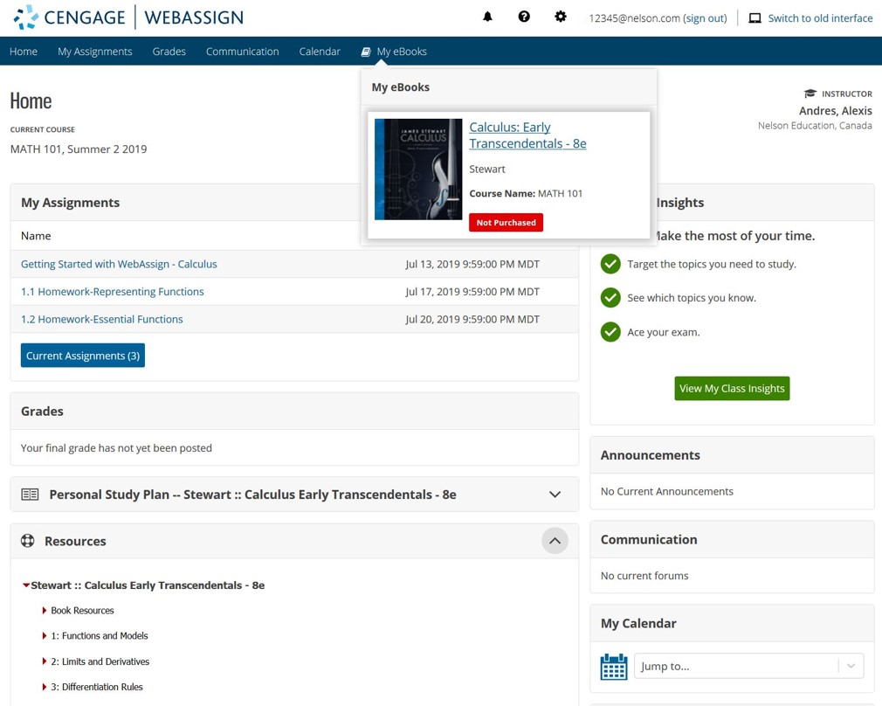Click the Personal Study Plan list icon
The image size is (882, 706).
[x=30, y=495]
